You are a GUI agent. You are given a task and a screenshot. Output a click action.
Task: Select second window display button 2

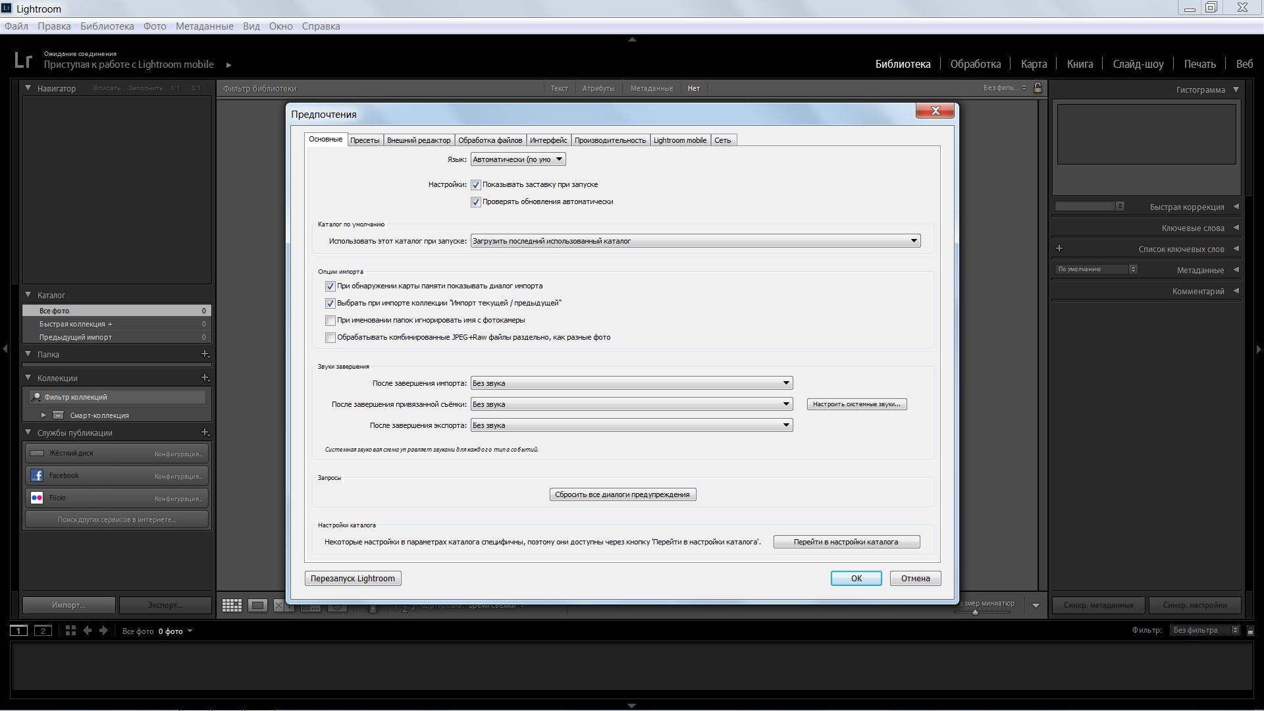click(43, 631)
